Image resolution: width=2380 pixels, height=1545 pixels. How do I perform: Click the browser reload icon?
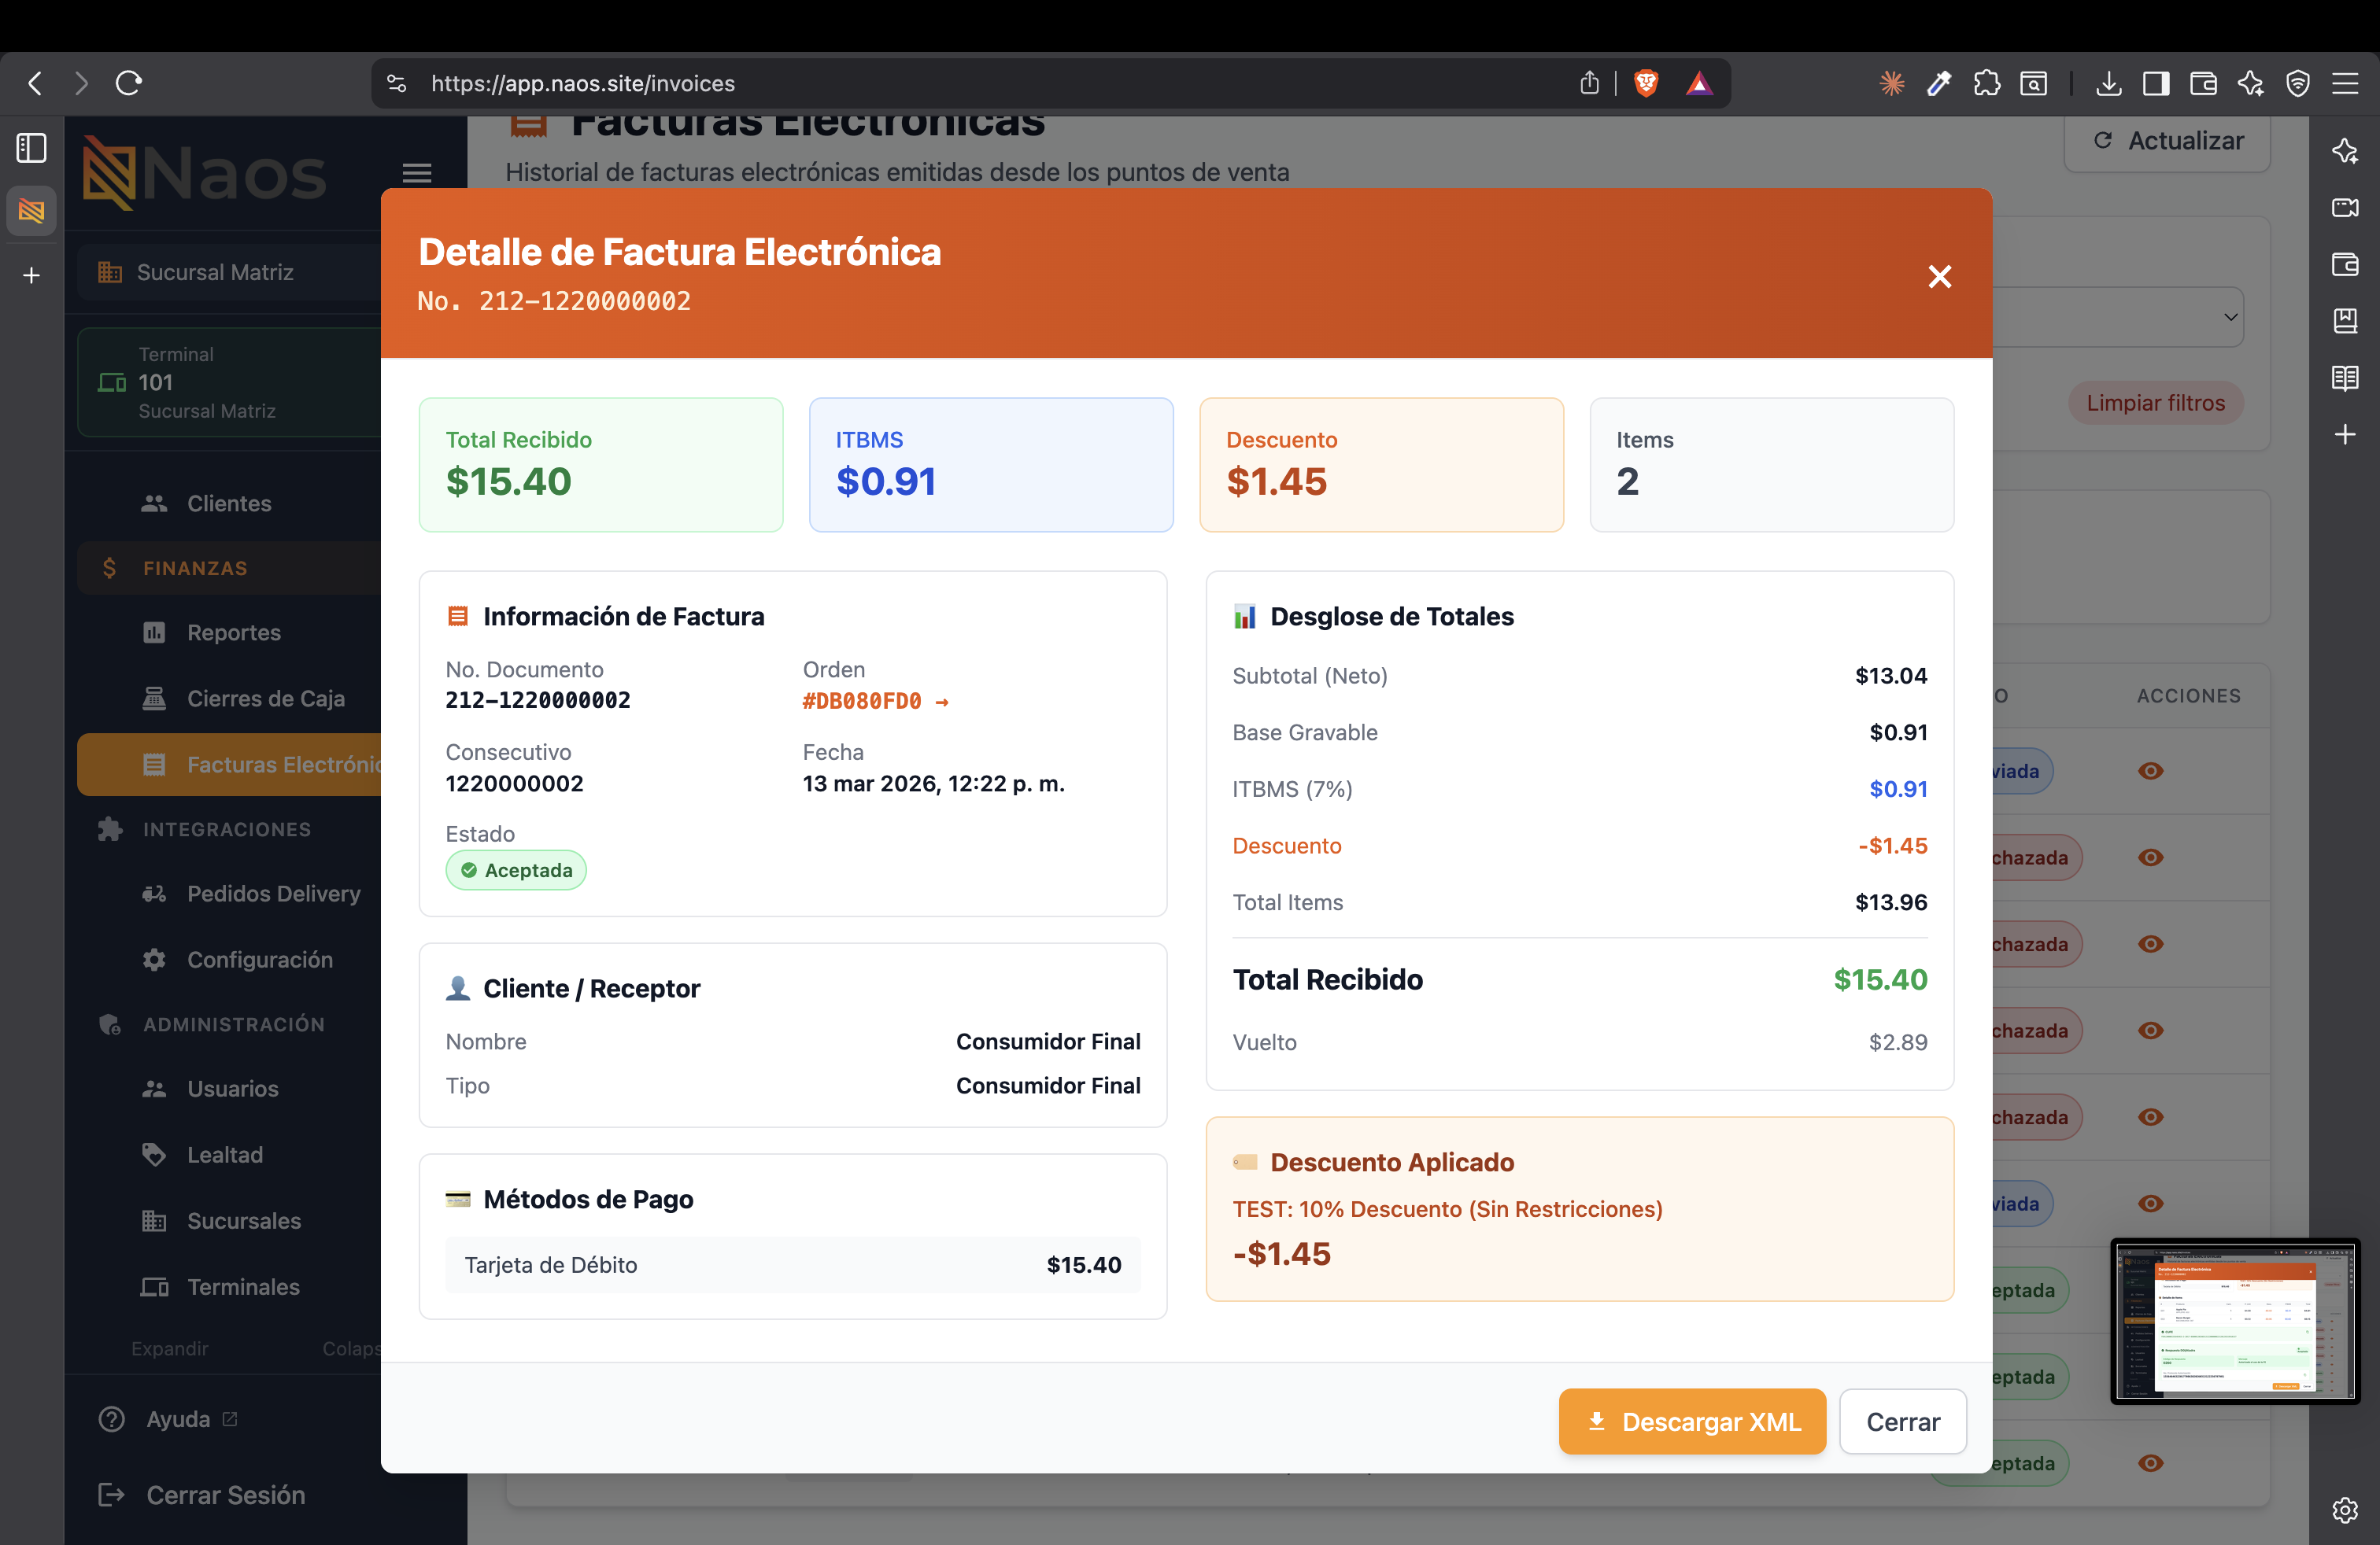click(x=129, y=83)
